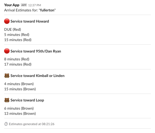Viewport: 155px width, 133px height.
Task: Select the Service toward Loop heading
Action: (x=27, y=100)
